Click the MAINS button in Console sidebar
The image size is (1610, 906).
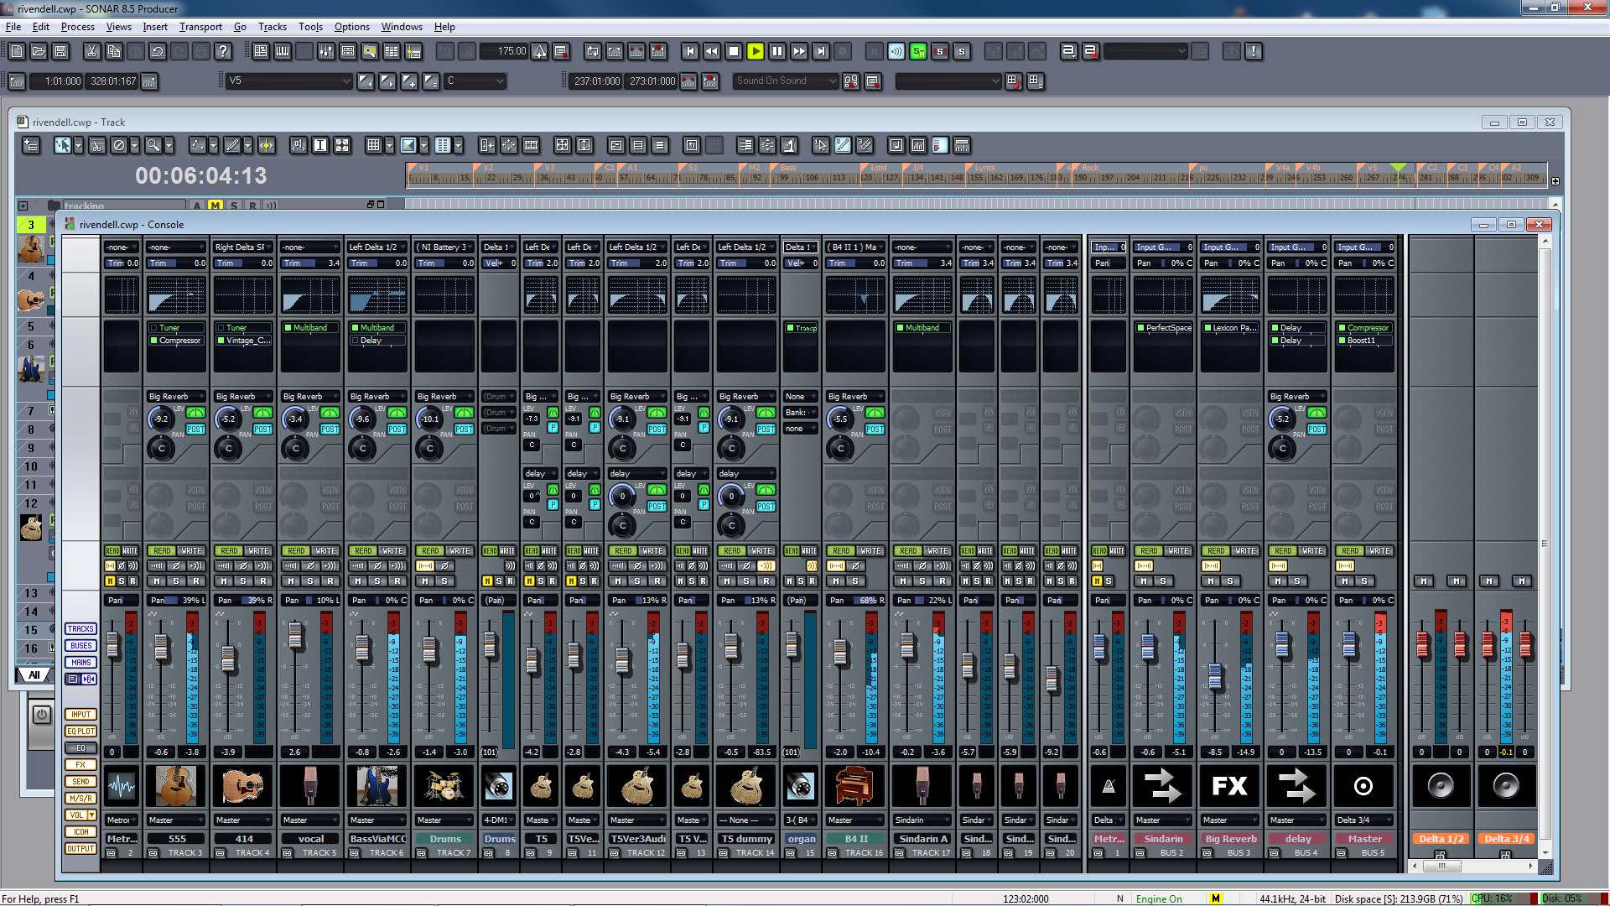pyautogui.click(x=80, y=663)
